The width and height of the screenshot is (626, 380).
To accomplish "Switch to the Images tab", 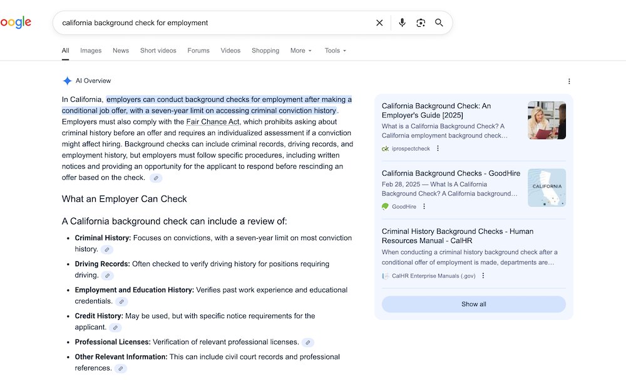I will coord(91,51).
